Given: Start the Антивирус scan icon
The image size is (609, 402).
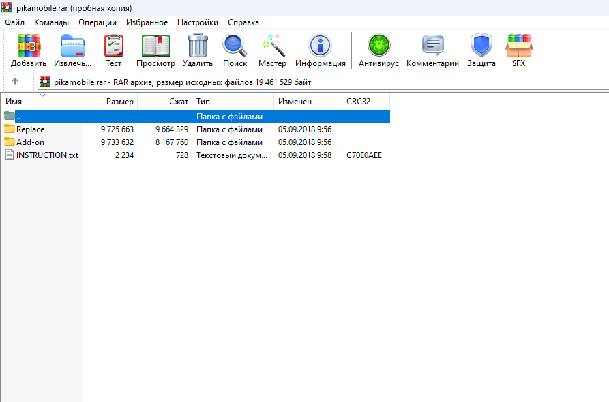Looking at the screenshot, I should point(378,46).
